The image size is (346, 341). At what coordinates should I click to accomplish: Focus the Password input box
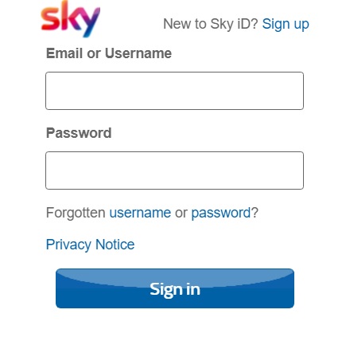[x=174, y=170]
